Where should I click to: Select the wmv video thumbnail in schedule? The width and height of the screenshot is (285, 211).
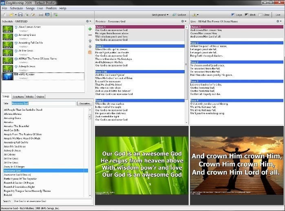click(8, 76)
